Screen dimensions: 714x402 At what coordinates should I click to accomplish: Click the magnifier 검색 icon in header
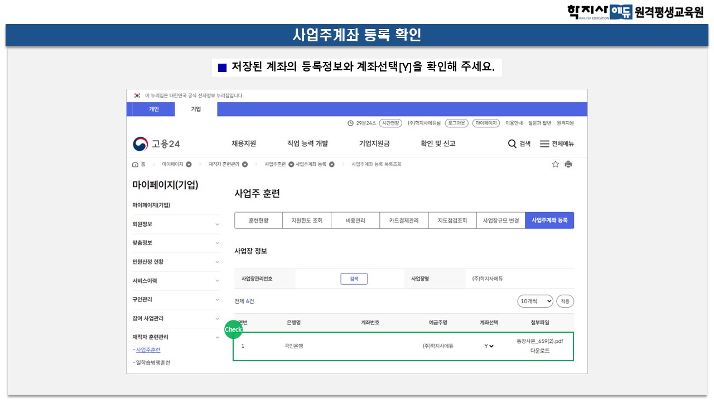pyautogui.click(x=512, y=144)
